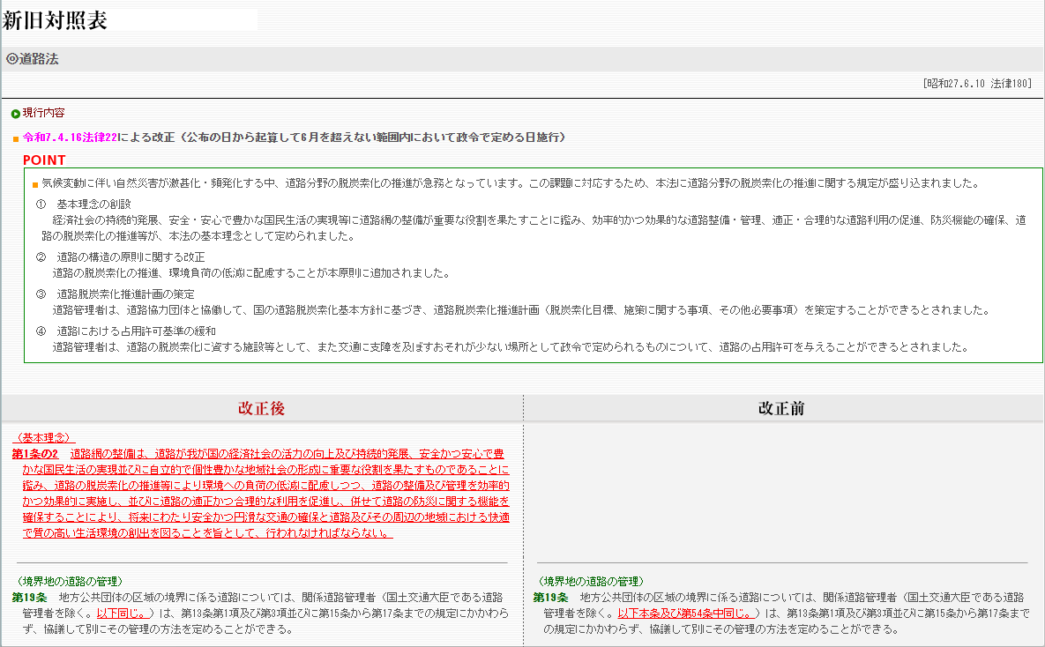Click 第19条 article number in 改正前 column

coord(550,598)
